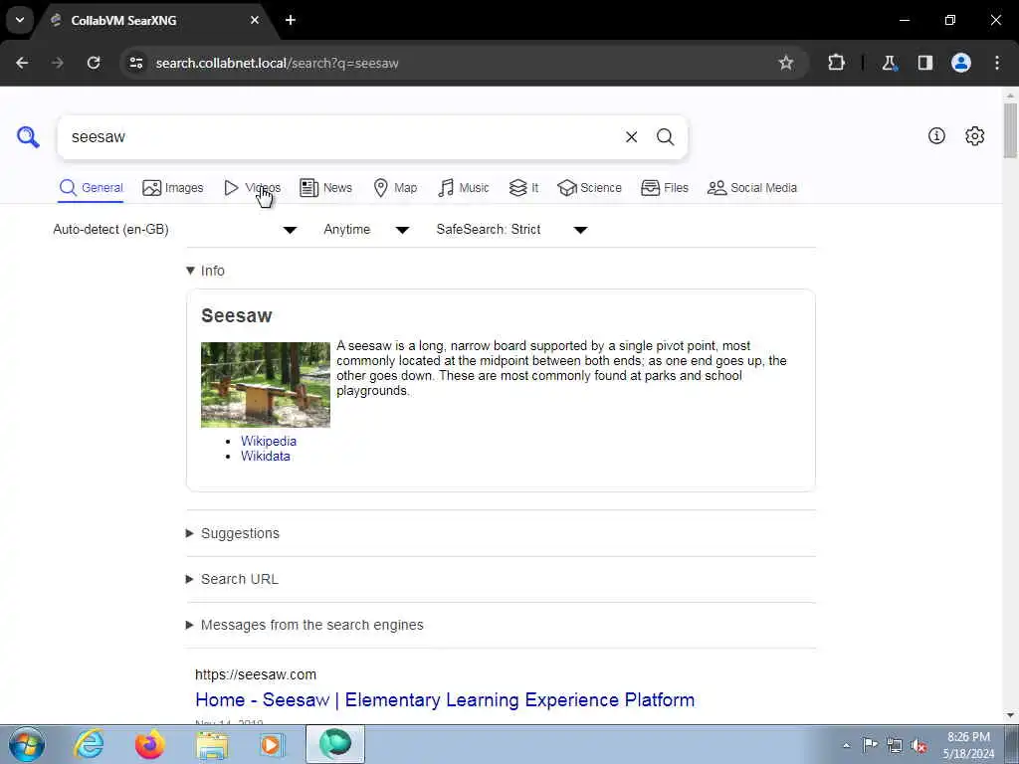1019x764 pixels.
Task: Click the muted volume tray icon
Action: [918, 746]
